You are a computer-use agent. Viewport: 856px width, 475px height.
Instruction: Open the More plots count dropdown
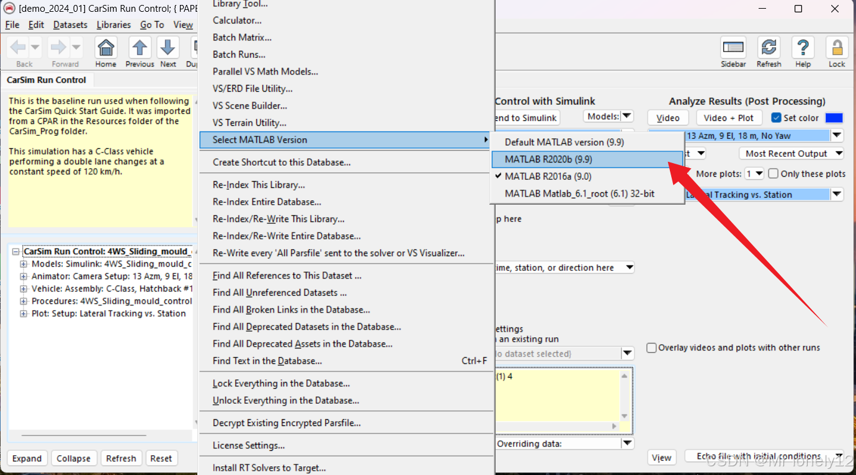coord(755,174)
